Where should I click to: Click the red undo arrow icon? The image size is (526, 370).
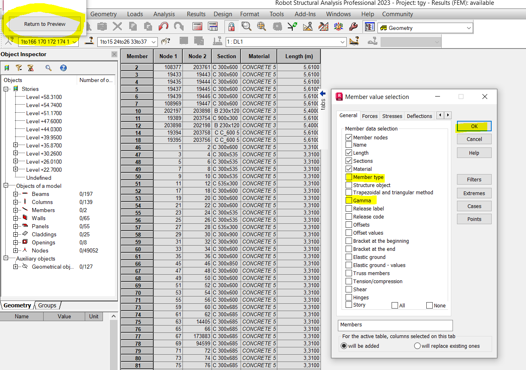click(x=163, y=27)
